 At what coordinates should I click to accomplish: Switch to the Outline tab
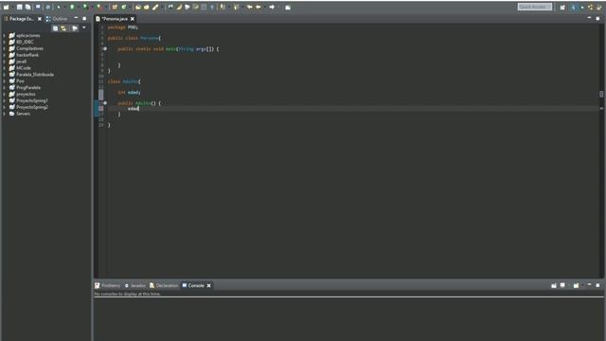57,19
